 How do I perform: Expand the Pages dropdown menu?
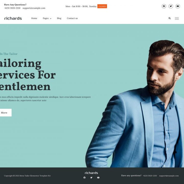click(47, 18)
